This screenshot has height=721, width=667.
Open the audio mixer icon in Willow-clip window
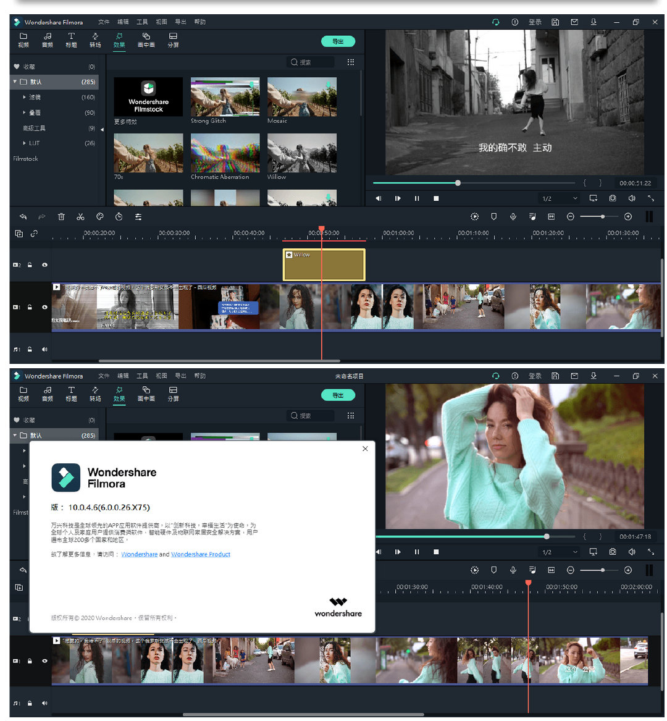[532, 217]
